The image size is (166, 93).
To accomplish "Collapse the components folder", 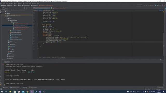I will tap(9, 20).
